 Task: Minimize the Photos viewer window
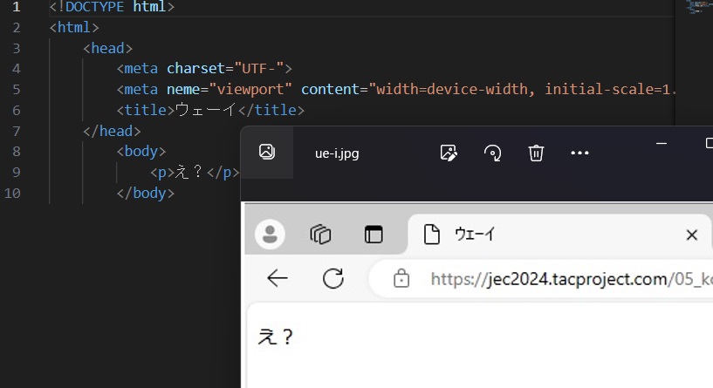(661, 143)
